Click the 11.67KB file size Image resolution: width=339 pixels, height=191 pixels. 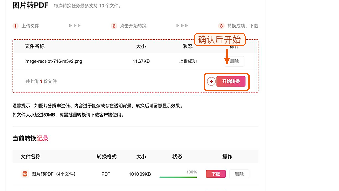(141, 61)
